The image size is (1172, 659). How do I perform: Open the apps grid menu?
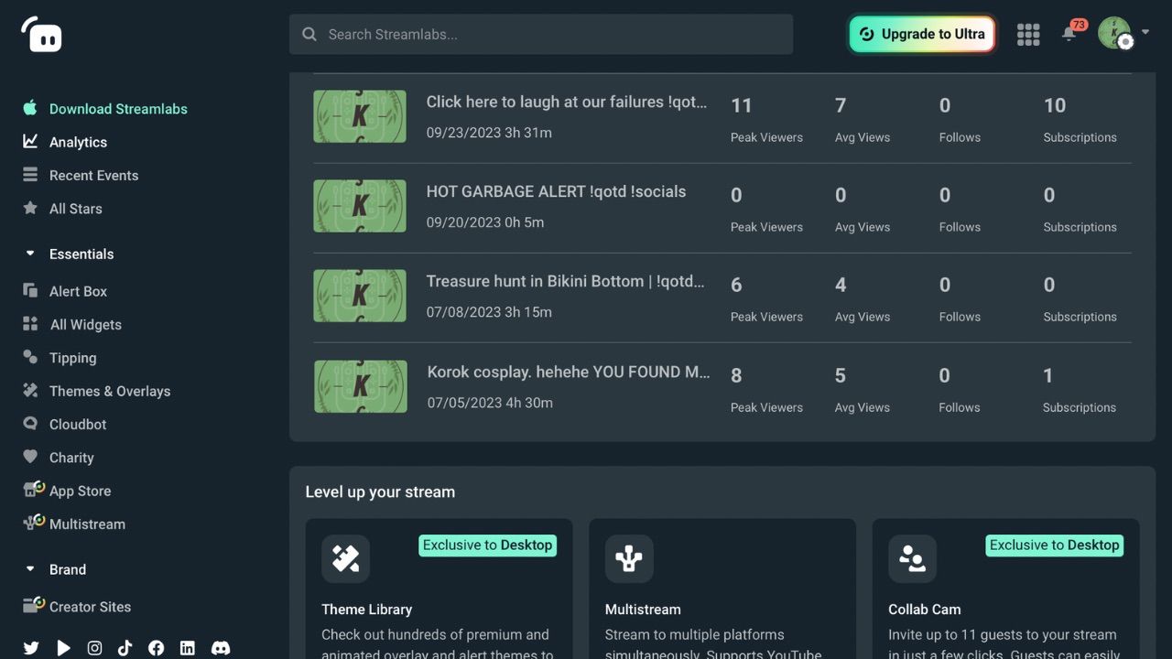pos(1027,34)
